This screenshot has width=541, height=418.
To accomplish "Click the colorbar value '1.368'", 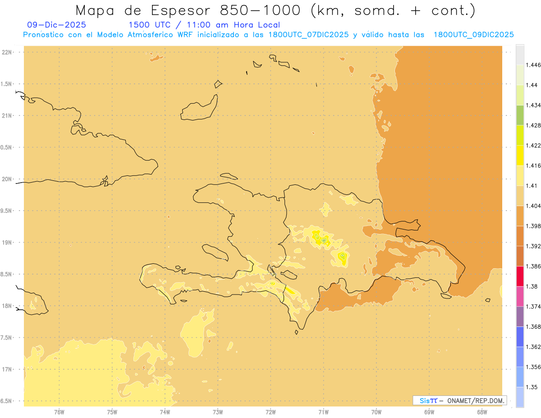I will click(x=533, y=326).
